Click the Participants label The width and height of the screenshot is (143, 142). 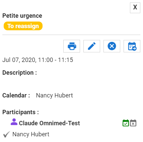[x=20, y=112]
